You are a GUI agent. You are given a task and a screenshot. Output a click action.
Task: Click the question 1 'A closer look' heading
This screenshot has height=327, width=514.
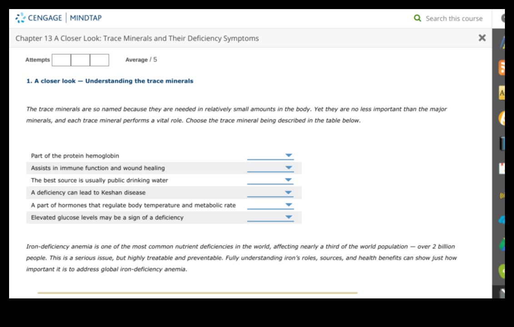pos(110,81)
